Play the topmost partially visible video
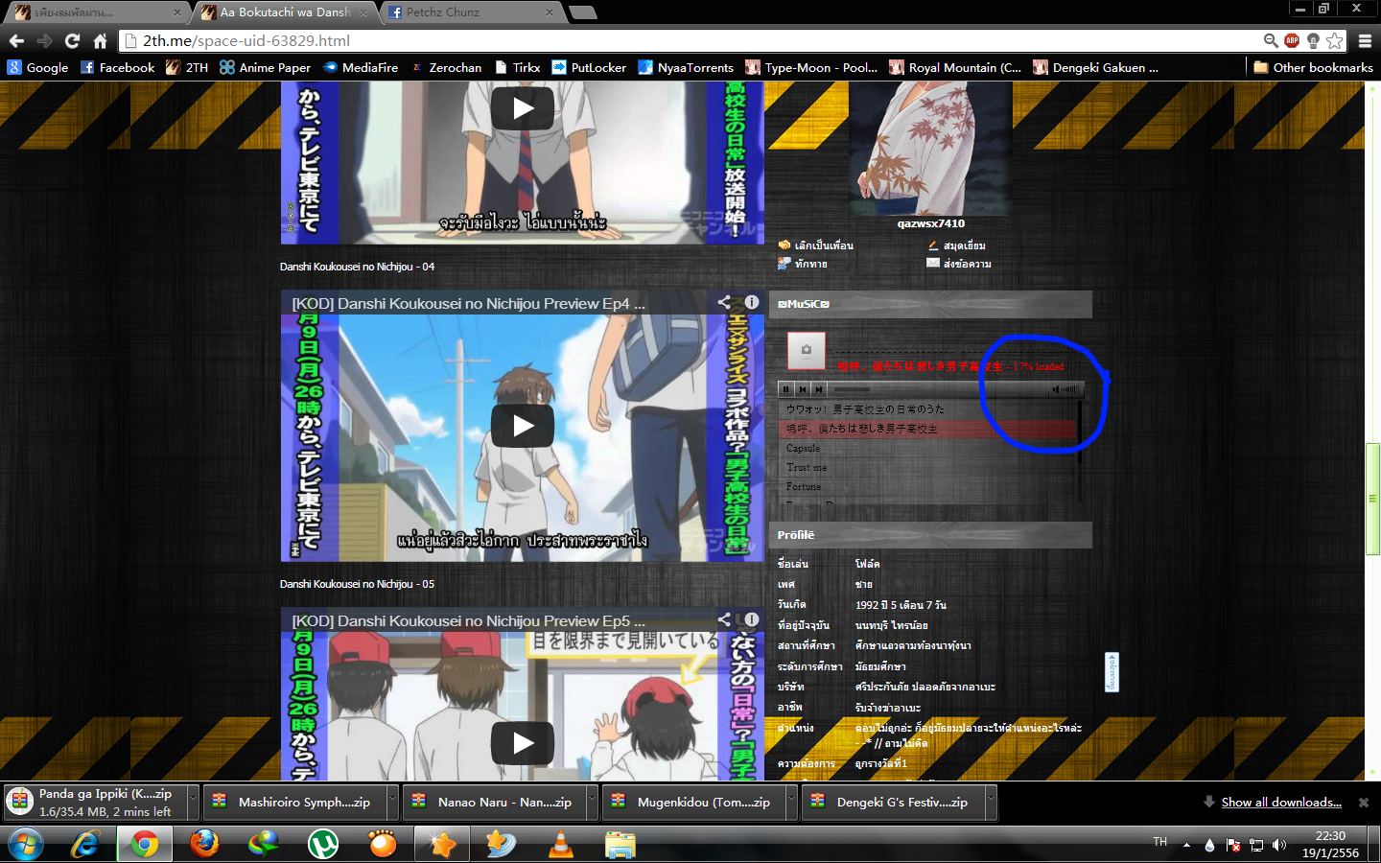Viewport: 1381px width, 863px height. point(523,108)
